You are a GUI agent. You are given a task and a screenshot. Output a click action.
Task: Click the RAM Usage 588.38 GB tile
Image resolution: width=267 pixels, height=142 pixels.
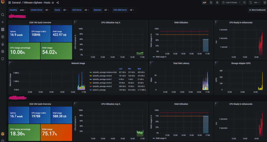click(62, 115)
